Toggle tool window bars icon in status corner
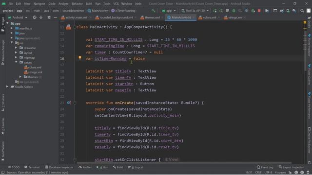 [3, 173]
